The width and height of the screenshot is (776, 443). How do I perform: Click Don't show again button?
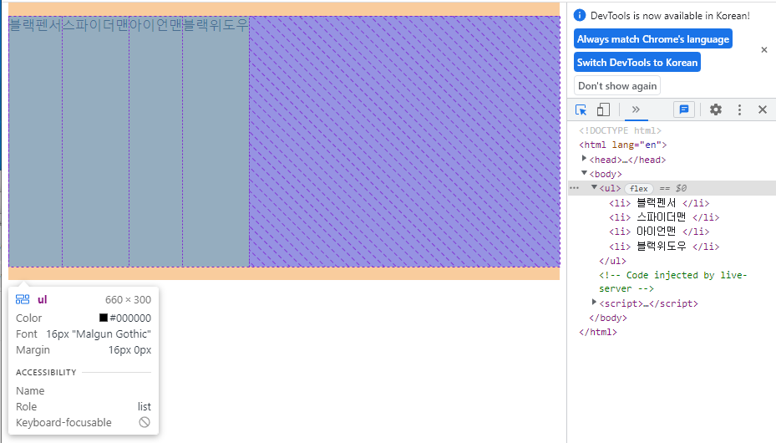pos(617,85)
